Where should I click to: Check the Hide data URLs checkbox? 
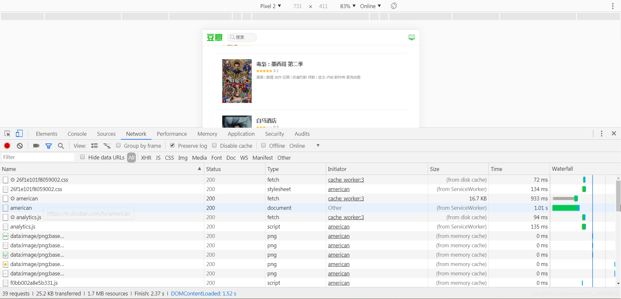82,157
